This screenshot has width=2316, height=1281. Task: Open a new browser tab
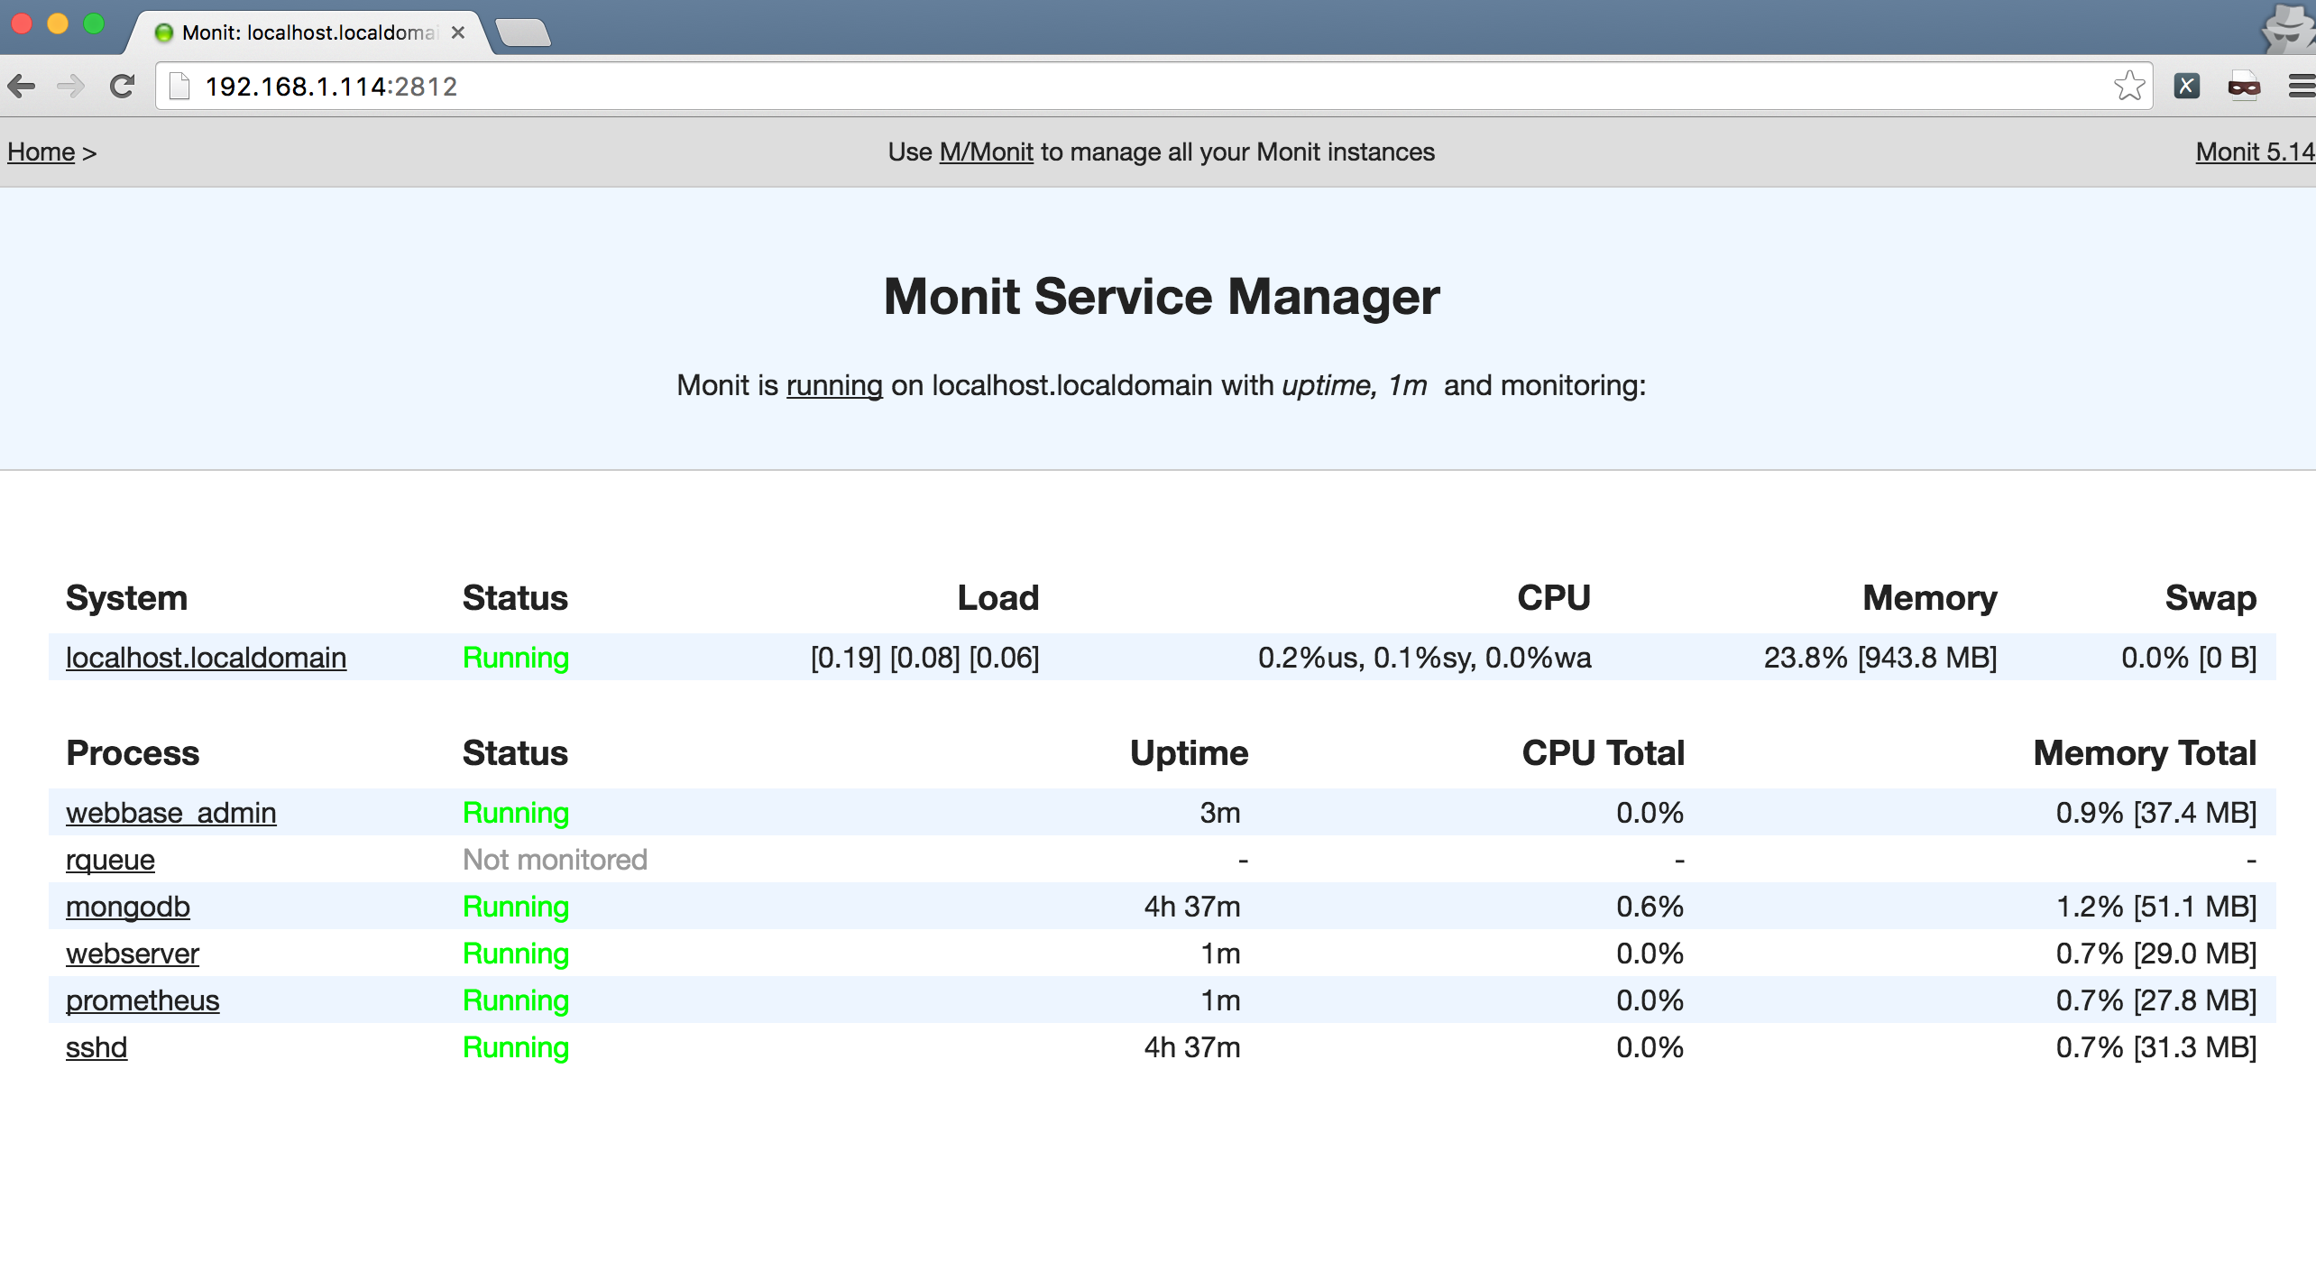pyautogui.click(x=523, y=32)
